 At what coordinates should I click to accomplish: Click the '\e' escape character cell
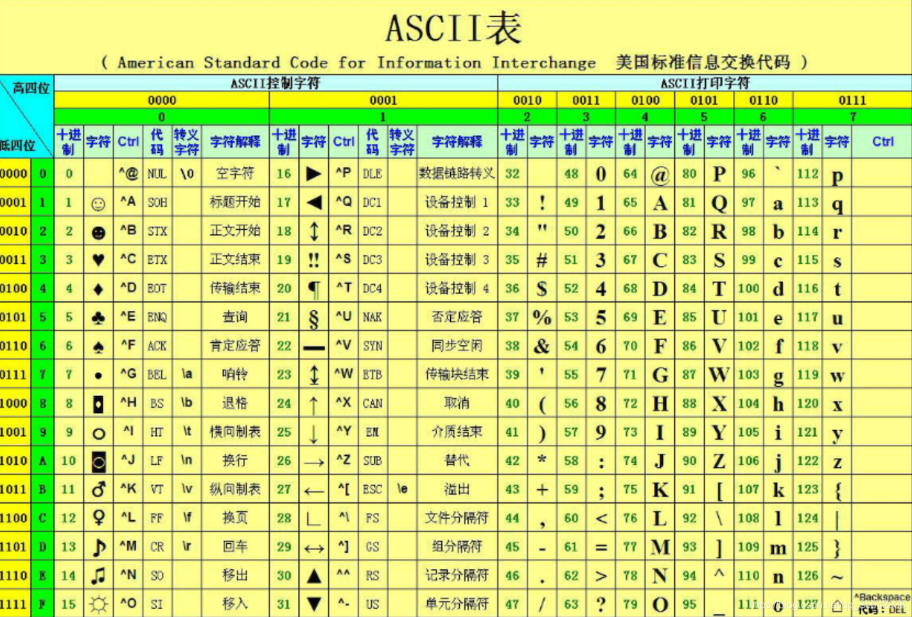point(402,489)
